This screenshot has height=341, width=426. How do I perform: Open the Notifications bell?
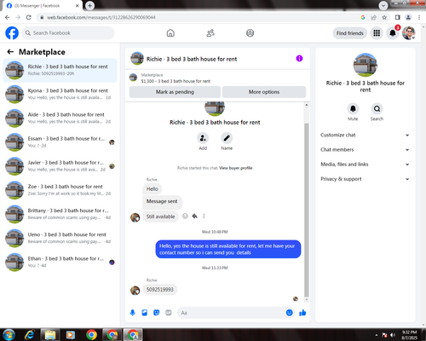[393, 33]
